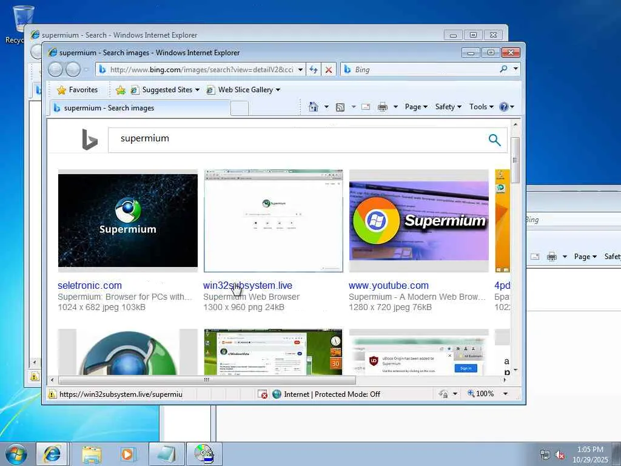Open recent pages dropdown arrow
Image resolution: width=621 pixels, height=466 pixels.
pyautogui.click(x=86, y=70)
